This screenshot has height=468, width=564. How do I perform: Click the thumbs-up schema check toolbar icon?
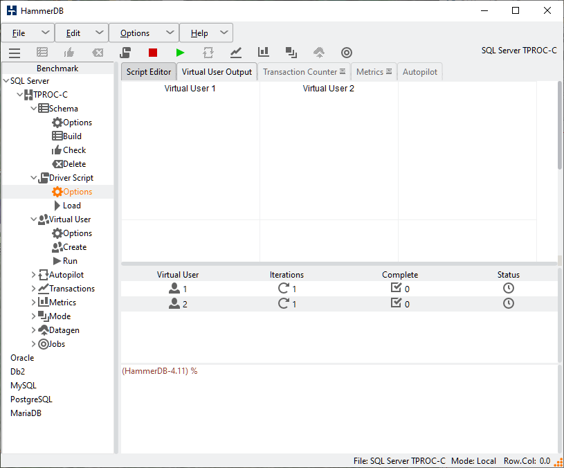pyautogui.click(x=69, y=53)
